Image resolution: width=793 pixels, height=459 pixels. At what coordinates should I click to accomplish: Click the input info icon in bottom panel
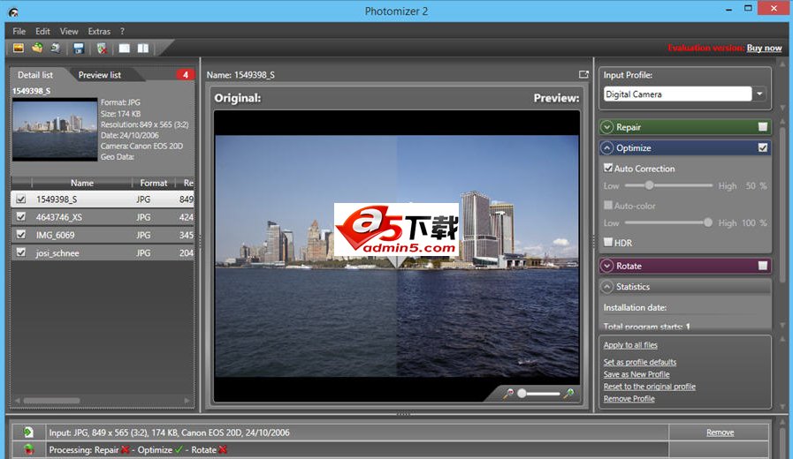(28, 433)
